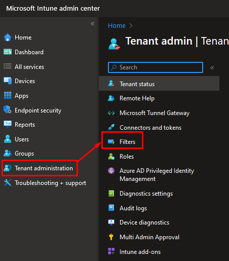Click the Connectors and tokens plug icon
This screenshot has width=229, height=261.
point(111,127)
